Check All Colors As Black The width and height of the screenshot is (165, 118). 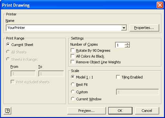pos(73,56)
